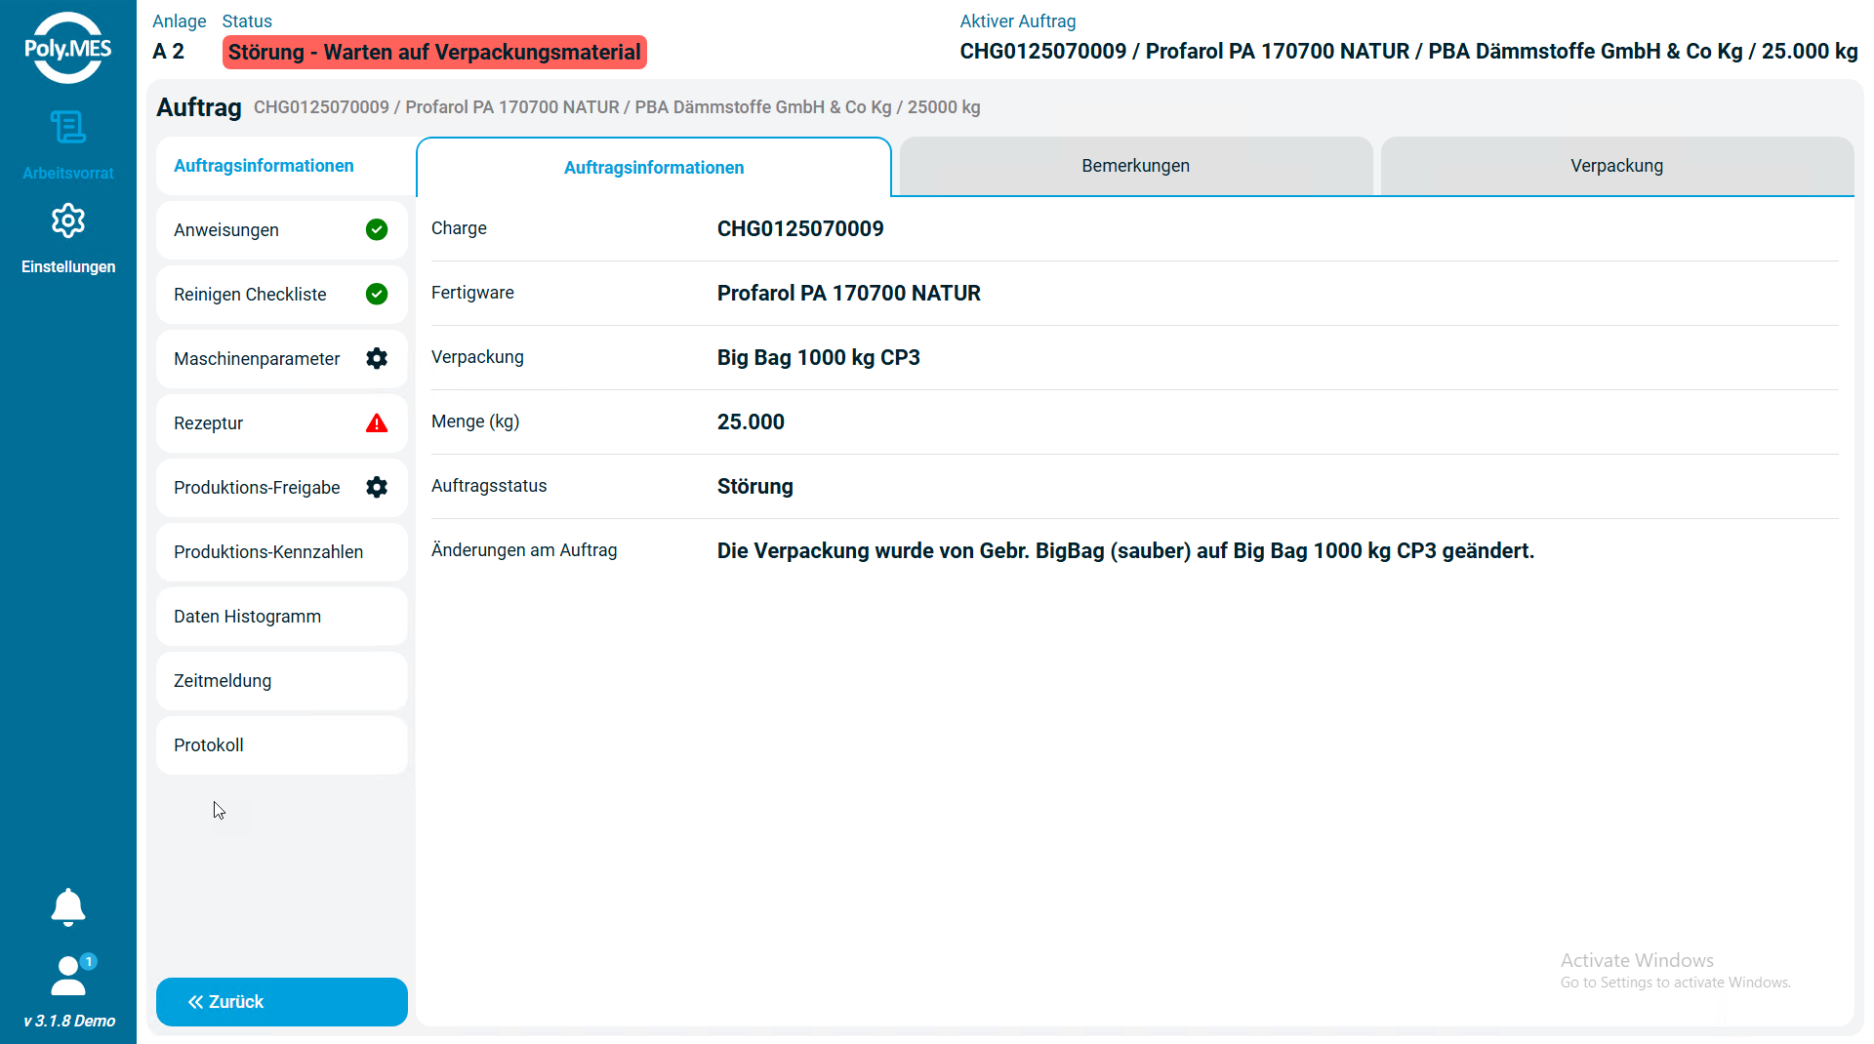
Task: Click the Poly.MES logo
Action: tap(68, 48)
